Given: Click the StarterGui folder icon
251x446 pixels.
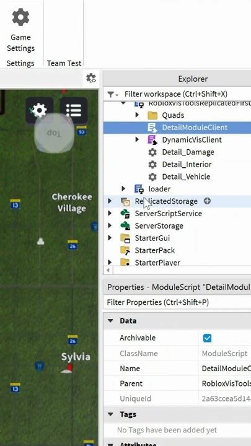Looking at the screenshot, I should click(125, 238).
